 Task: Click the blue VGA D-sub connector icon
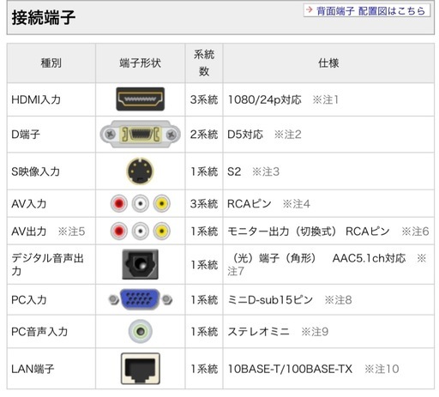pyautogui.click(x=140, y=299)
